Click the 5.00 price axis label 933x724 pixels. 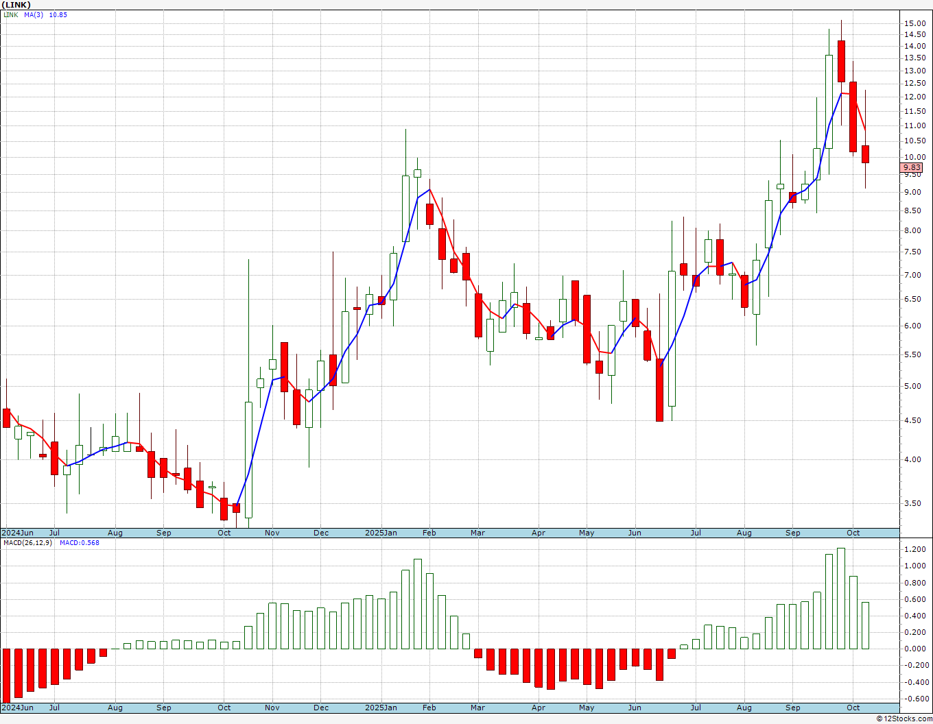pyautogui.click(x=914, y=387)
